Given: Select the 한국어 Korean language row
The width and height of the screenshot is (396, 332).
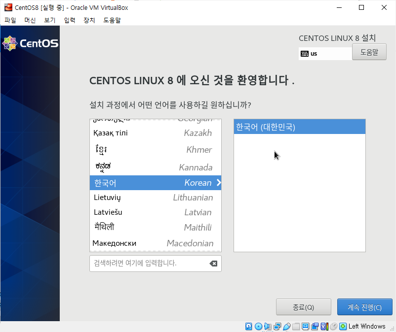Looking at the screenshot, I should [x=156, y=183].
